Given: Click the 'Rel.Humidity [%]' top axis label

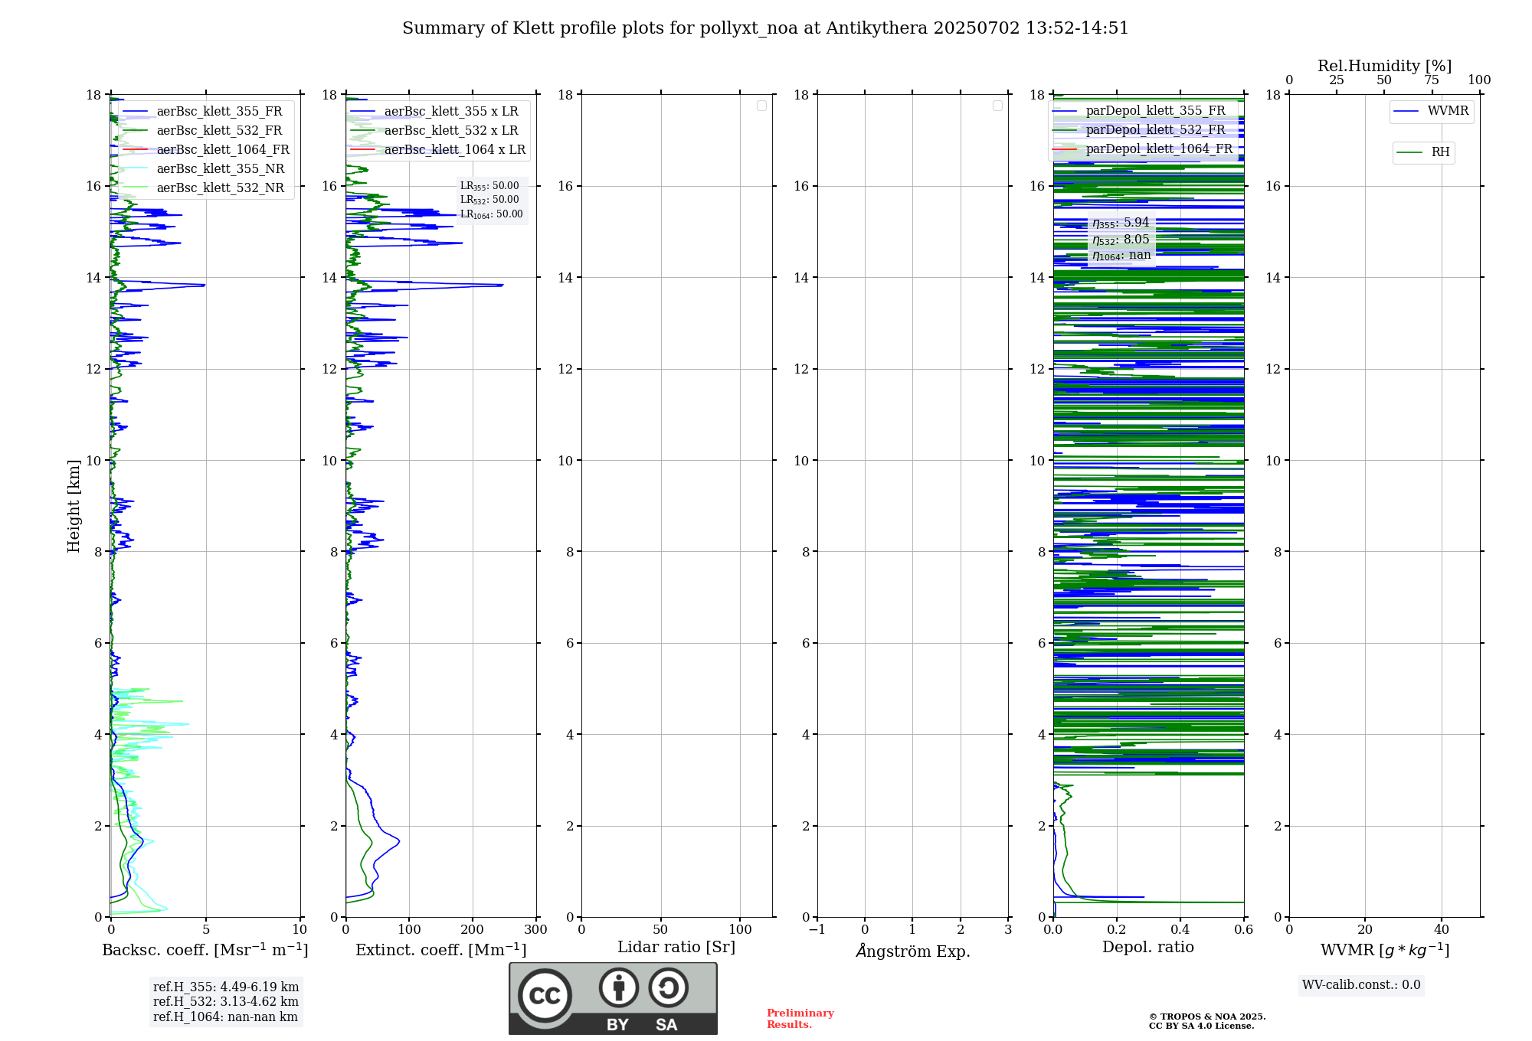Looking at the screenshot, I should [1384, 66].
